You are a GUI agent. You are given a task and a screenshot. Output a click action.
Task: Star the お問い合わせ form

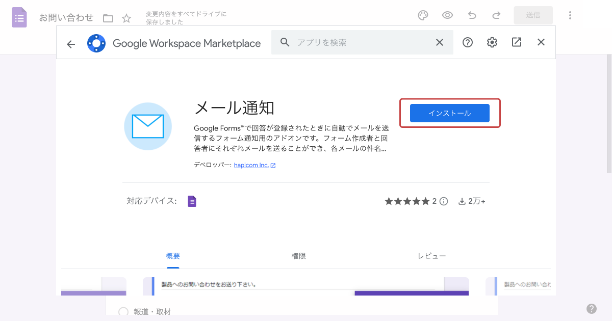[x=126, y=18]
